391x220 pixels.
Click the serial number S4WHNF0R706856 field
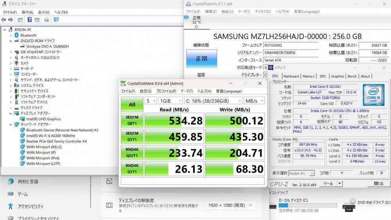[x=291, y=53]
